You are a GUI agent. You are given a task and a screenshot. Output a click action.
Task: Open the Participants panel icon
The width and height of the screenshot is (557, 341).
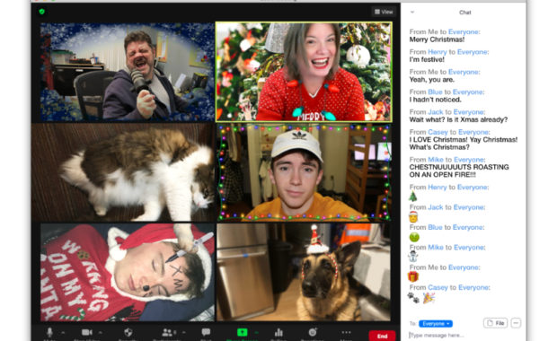(167, 333)
